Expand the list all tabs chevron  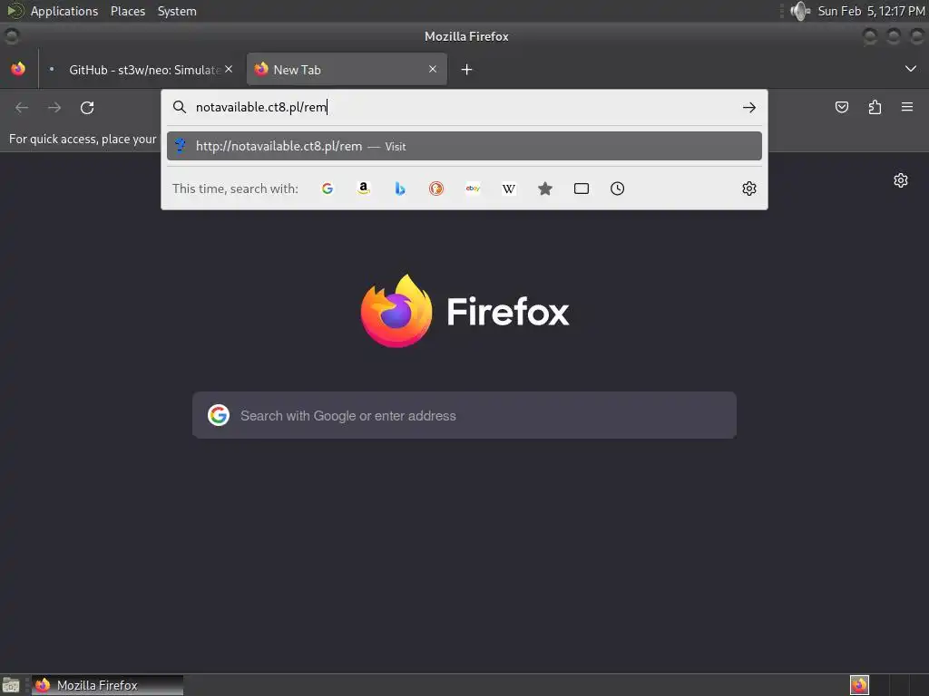[x=911, y=69]
